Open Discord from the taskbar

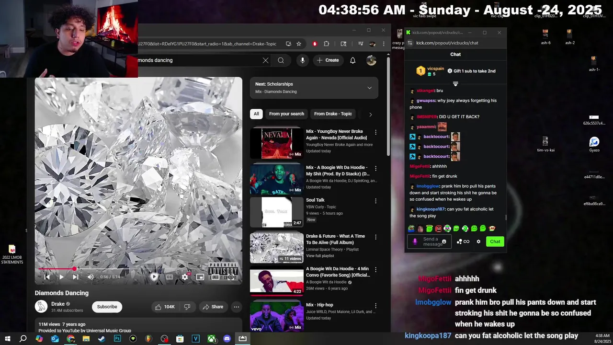pos(227,339)
